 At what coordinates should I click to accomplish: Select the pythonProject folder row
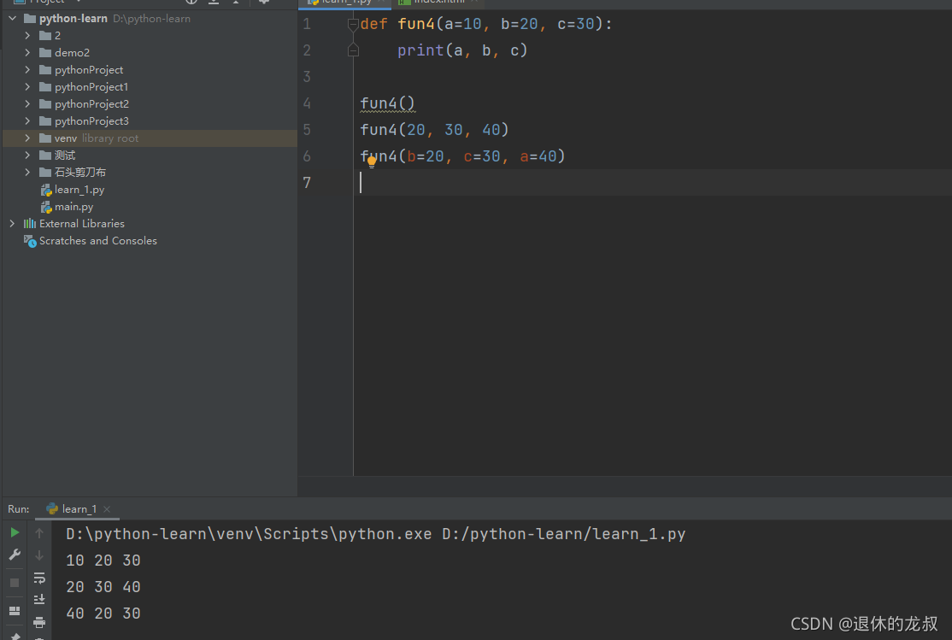click(x=150, y=69)
